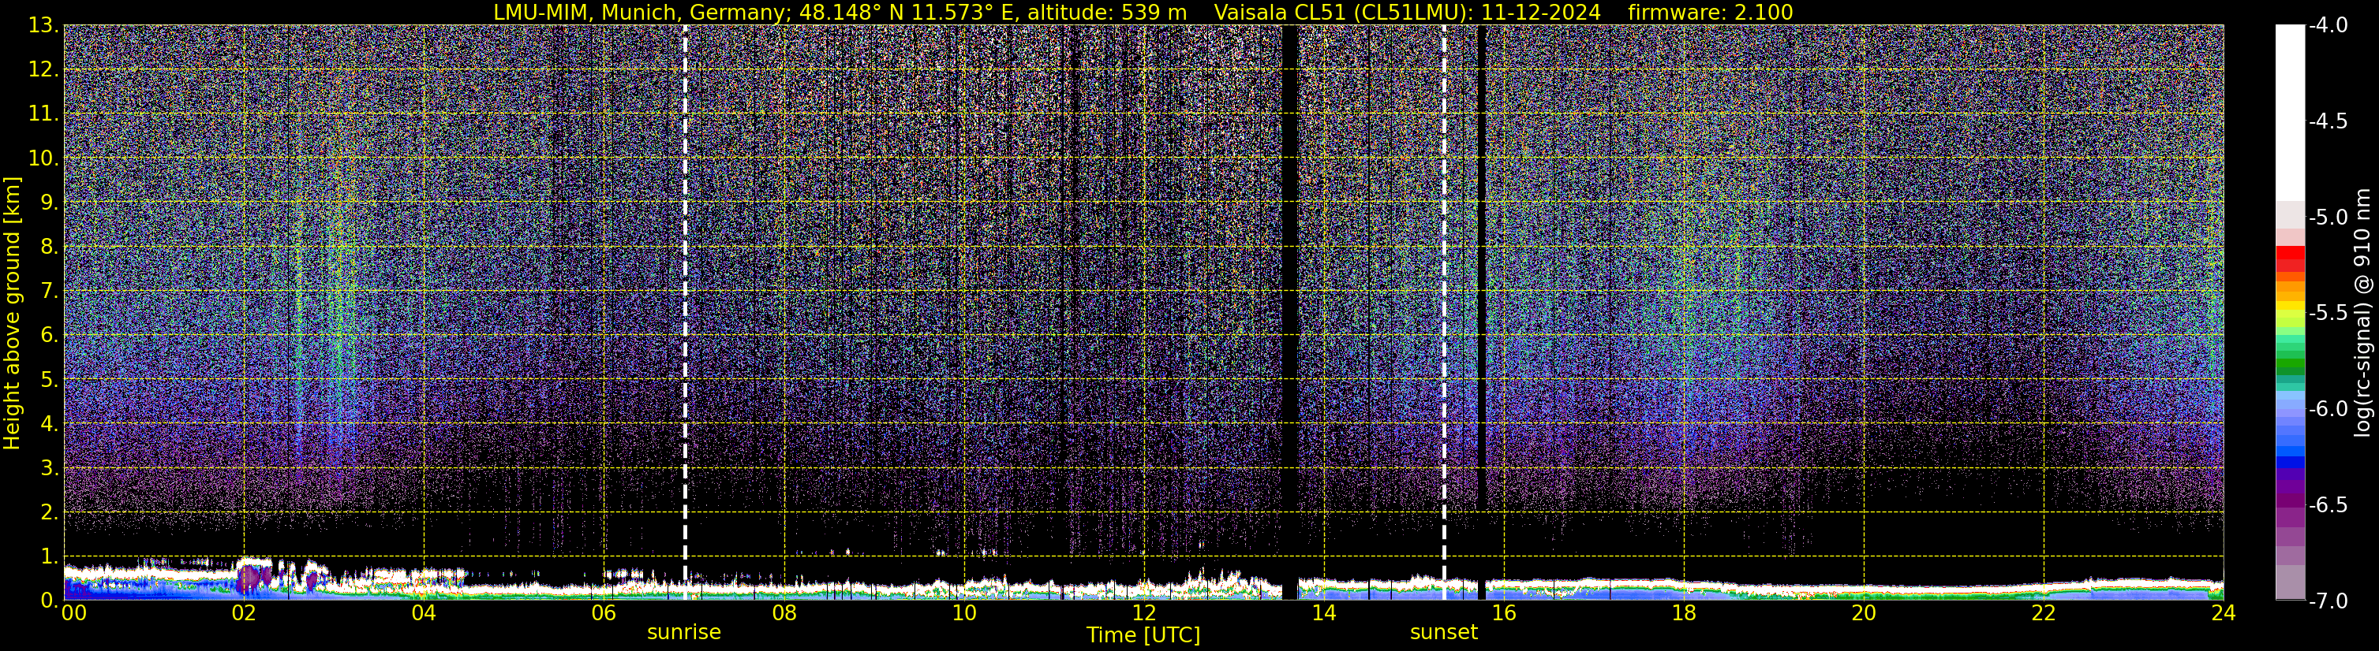Click colorbar tick label "-5.5"
The height and width of the screenshot is (651, 2379).
[2327, 314]
